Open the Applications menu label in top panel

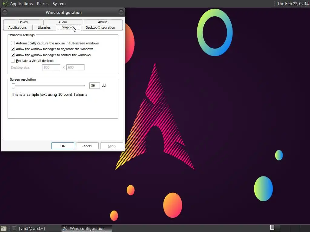[x=21, y=4]
